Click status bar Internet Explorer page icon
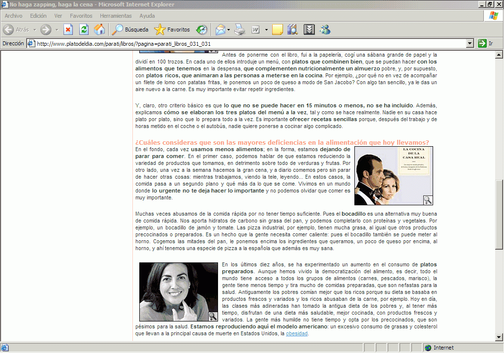 4,348
